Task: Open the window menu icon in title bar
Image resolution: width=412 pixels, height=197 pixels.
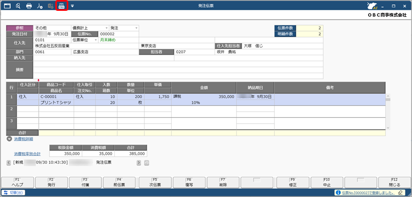Action: pos(8,6)
